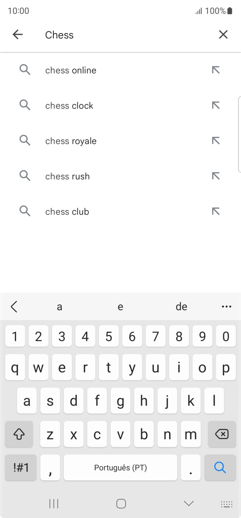Choose the chess rush suggestion
The width and height of the screenshot is (241, 518).
(67, 176)
